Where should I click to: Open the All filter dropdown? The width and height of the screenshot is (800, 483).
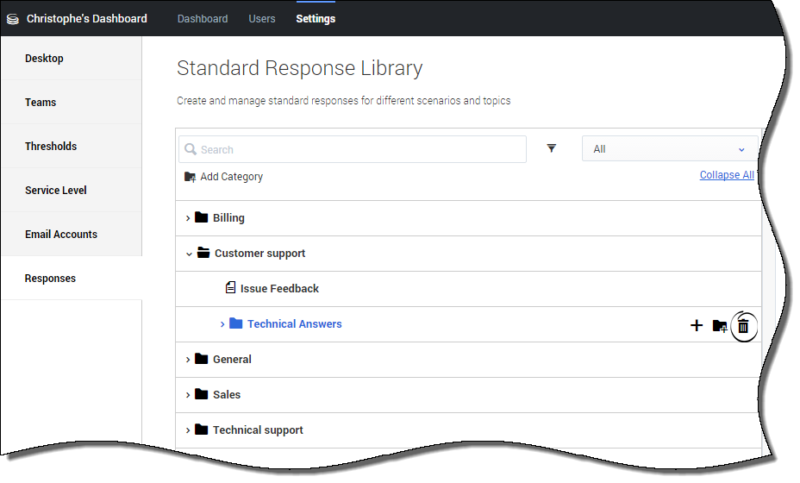point(670,149)
